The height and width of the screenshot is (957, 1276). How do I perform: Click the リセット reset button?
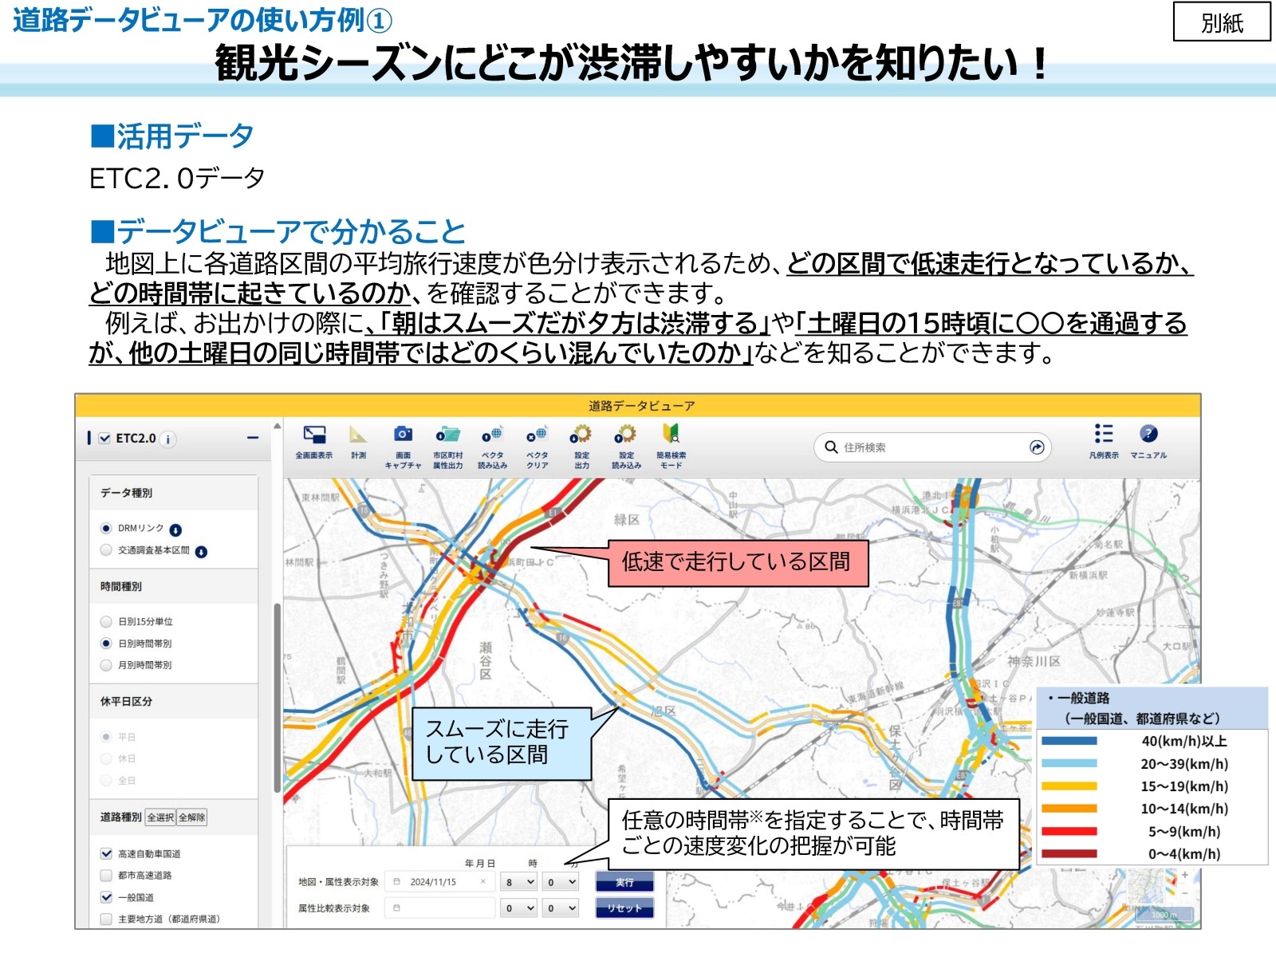(x=624, y=908)
